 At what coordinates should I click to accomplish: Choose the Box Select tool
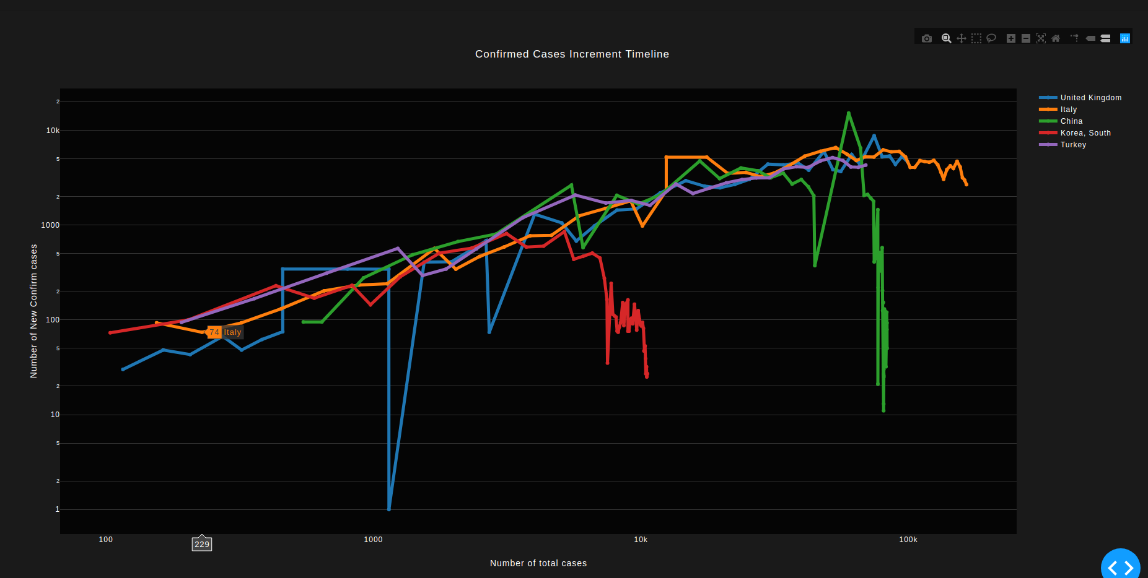(x=976, y=38)
